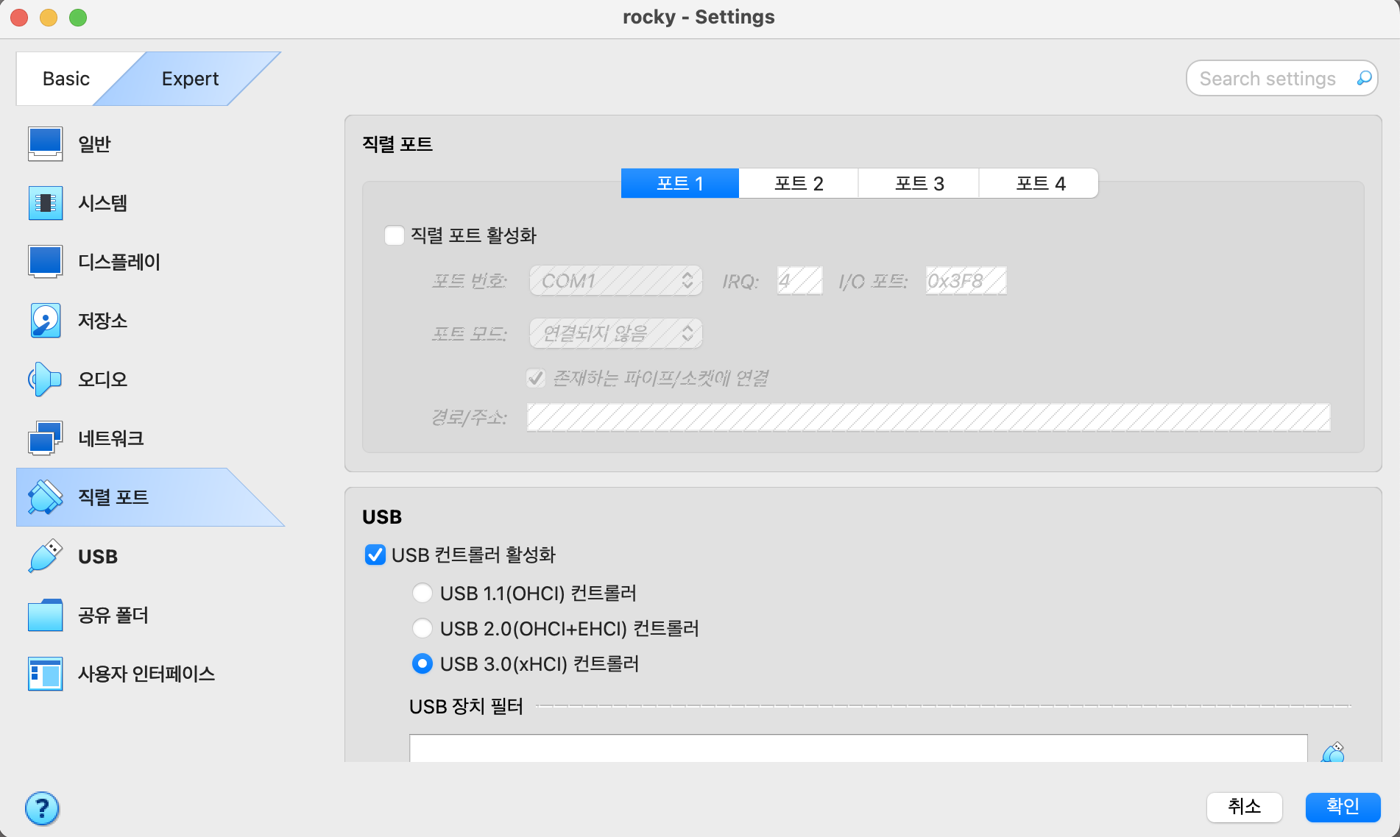Click the USB 장치 필터 list box
Screen dimensions: 1400x837
(858, 748)
